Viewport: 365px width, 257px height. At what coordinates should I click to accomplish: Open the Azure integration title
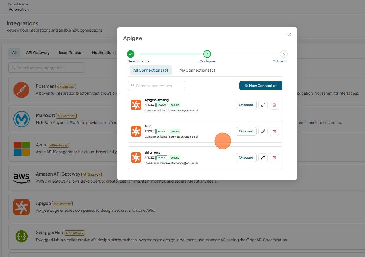[42, 145]
